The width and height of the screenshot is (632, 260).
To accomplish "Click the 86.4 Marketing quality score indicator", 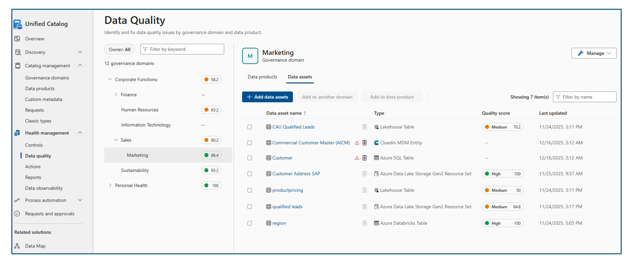I will pyautogui.click(x=211, y=155).
